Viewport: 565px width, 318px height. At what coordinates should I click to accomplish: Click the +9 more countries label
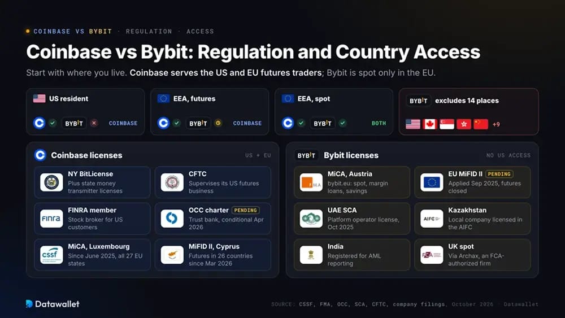pos(496,124)
